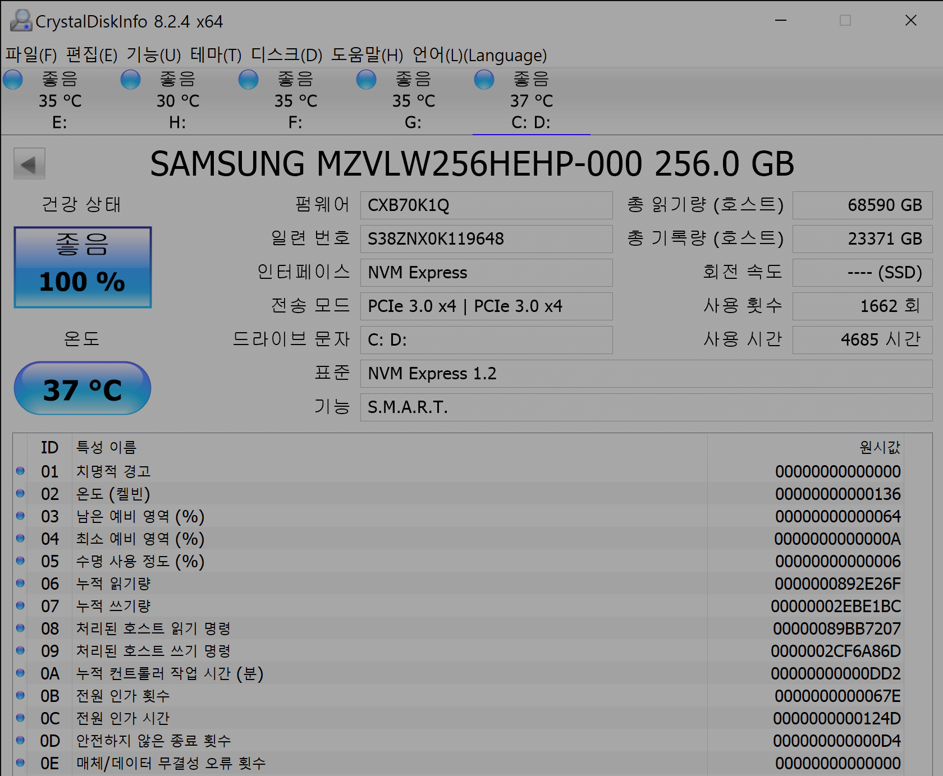943x776 pixels.
Task: Click status dot for attribute 0C 전원 인가 시간
Action: [20, 718]
